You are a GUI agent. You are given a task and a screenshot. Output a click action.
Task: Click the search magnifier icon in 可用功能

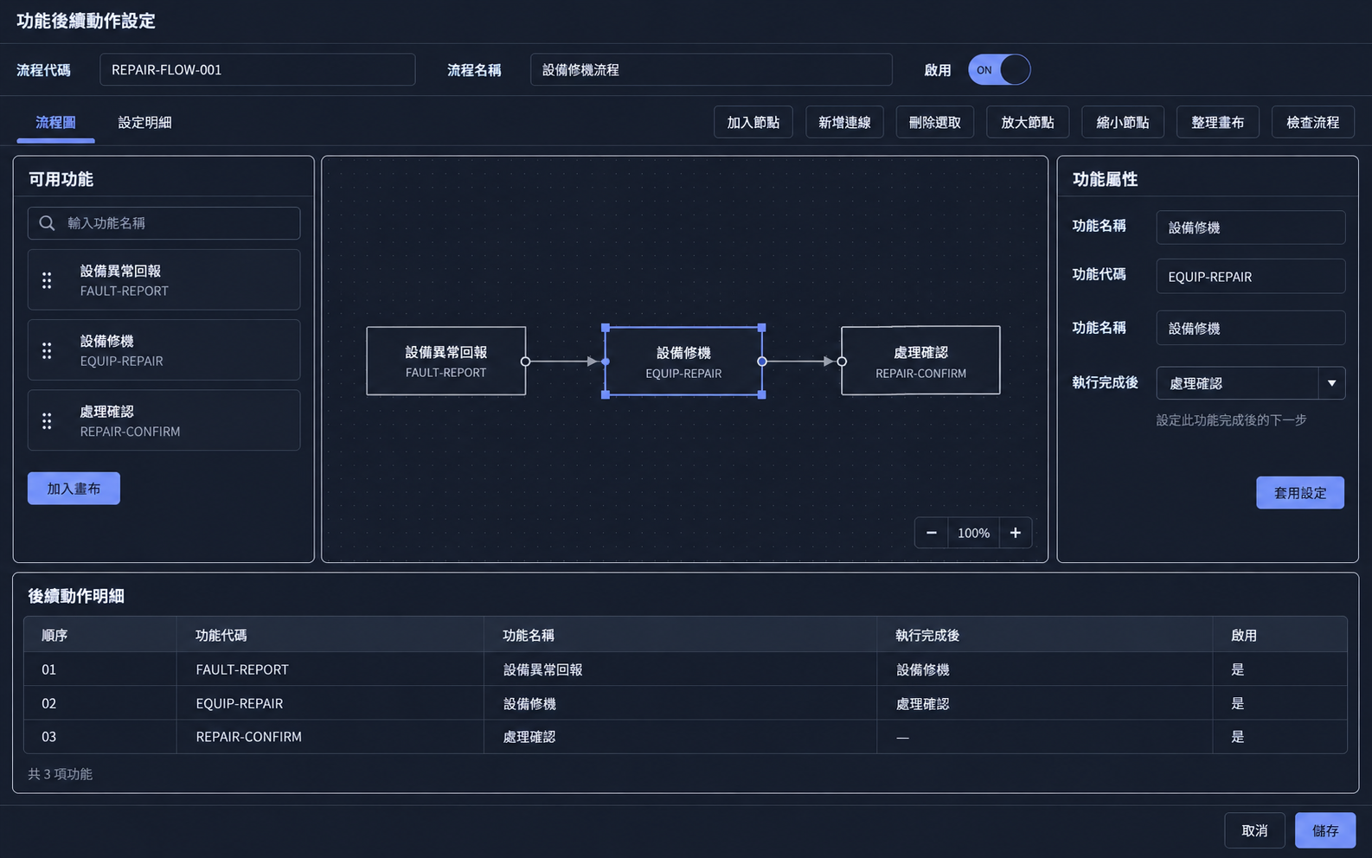click(48, 223)
